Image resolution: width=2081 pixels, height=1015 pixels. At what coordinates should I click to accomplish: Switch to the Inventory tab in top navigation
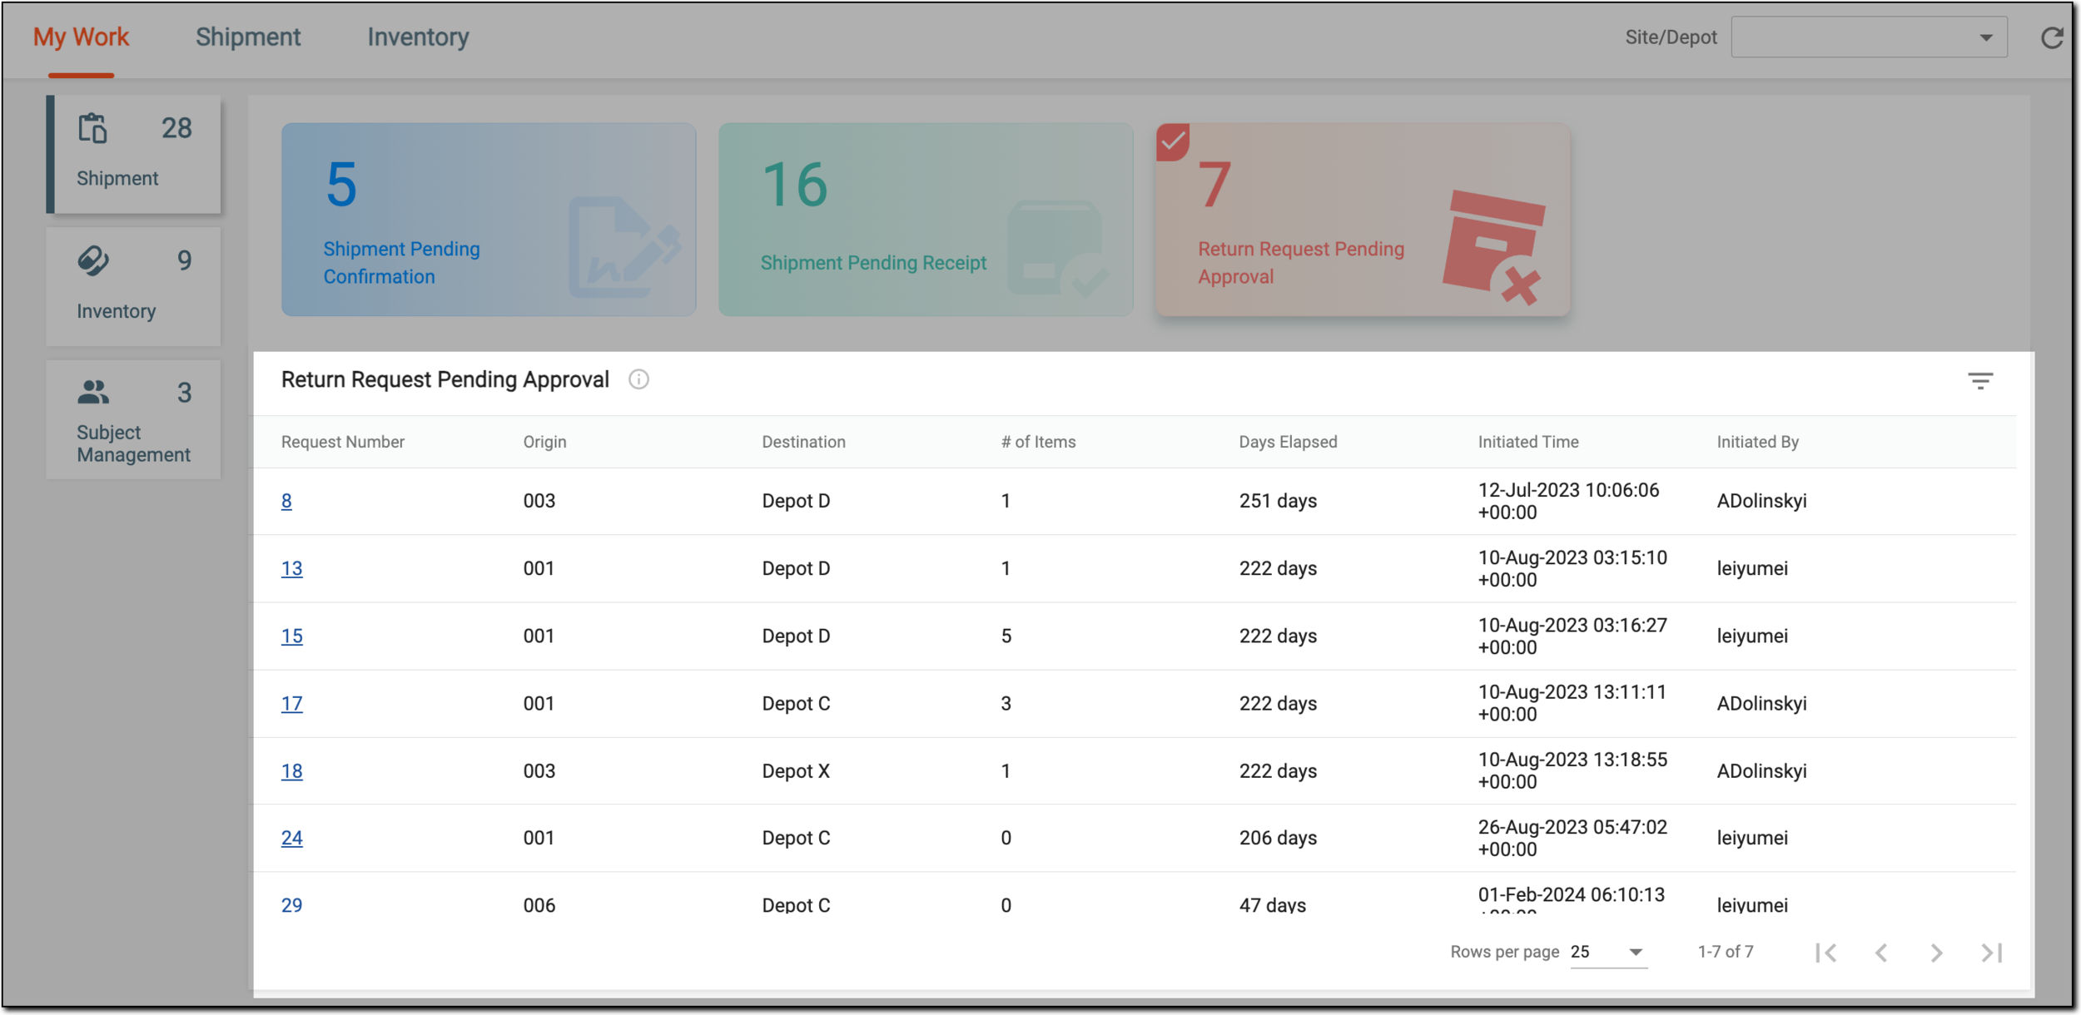[x=418, y=37]
